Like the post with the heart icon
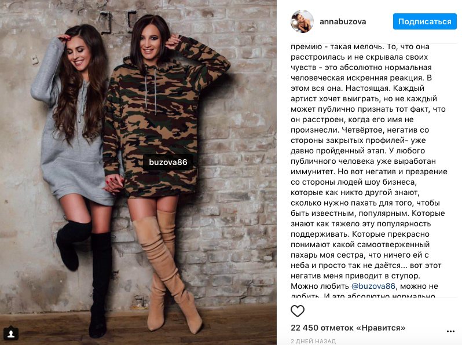 click(298, 311)
